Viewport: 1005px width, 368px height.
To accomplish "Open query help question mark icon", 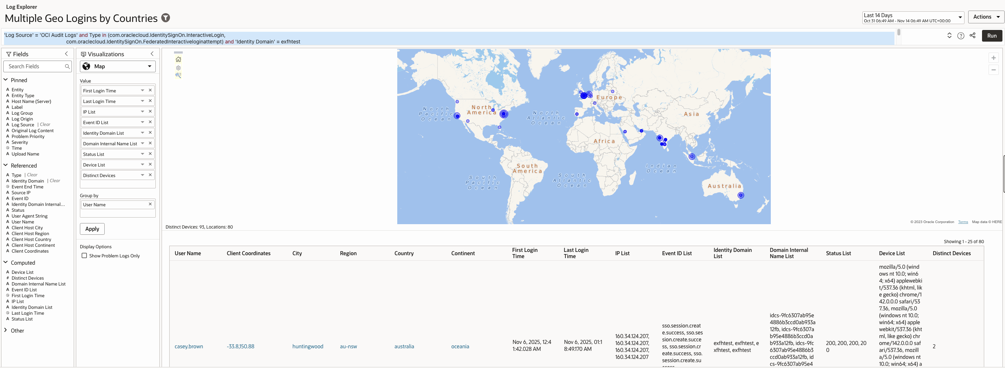I will pos(960,36).
